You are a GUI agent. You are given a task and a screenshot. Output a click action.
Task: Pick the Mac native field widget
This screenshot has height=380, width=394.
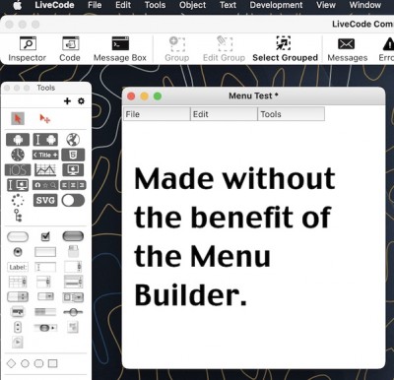(x=18, y=185)
